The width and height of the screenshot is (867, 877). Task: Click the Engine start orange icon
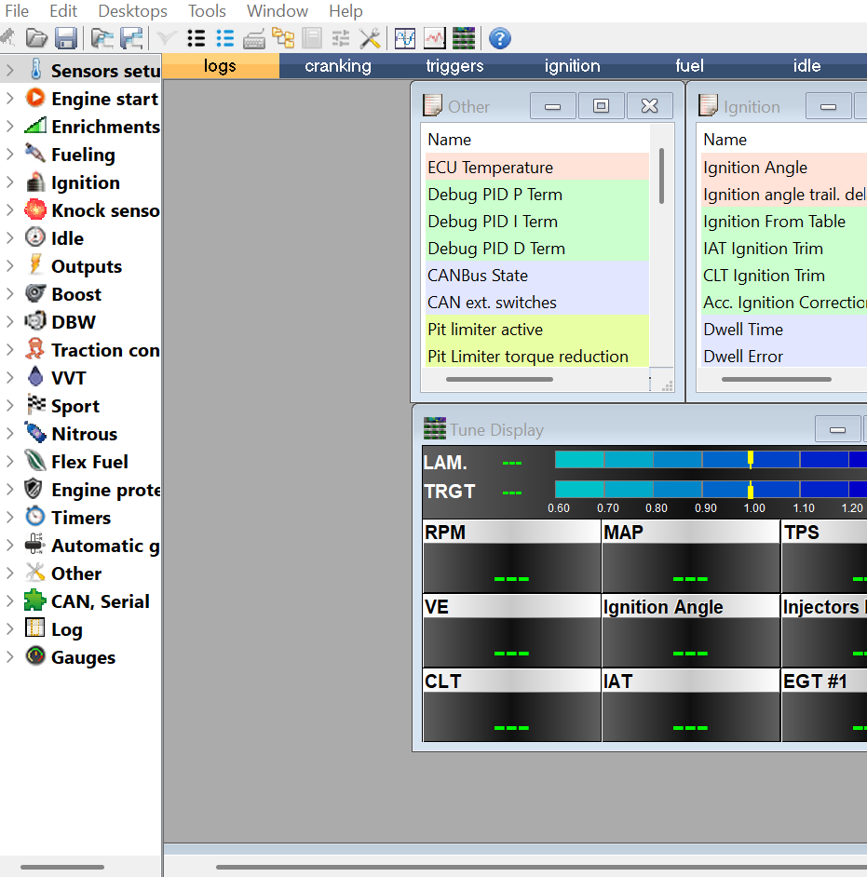[x=35, y=98]
